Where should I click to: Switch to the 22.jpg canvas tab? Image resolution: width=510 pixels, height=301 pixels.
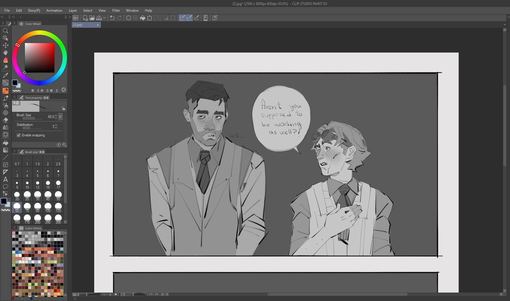point(78,25)
